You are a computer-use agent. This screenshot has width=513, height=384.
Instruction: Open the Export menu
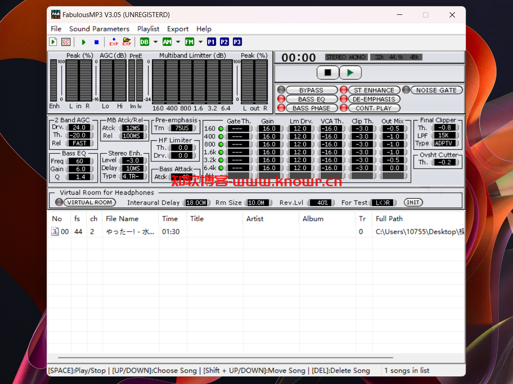(178, 29)
